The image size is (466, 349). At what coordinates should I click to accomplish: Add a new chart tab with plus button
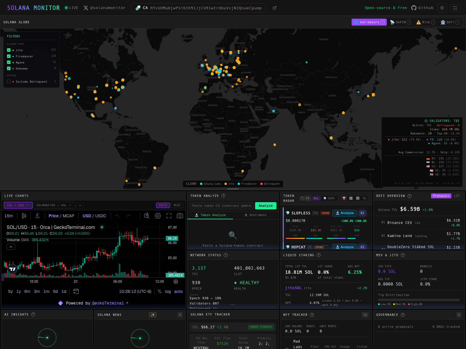[x=80, y=205]
